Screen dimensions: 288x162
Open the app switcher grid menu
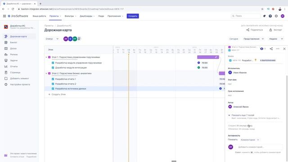tap(4, 16)
